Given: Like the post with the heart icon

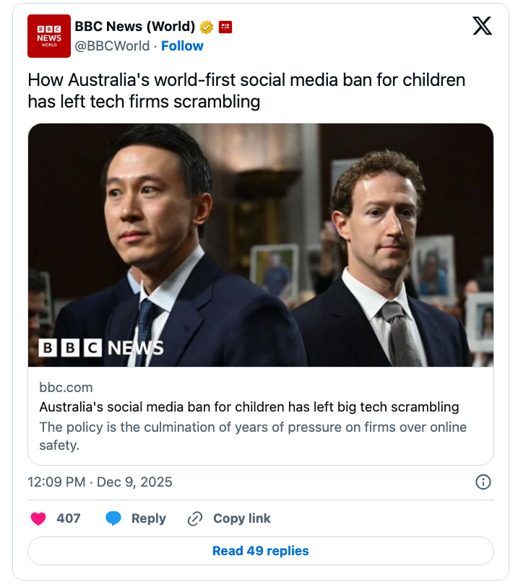Looking at the screenshot, I should [x=39, y=518].
